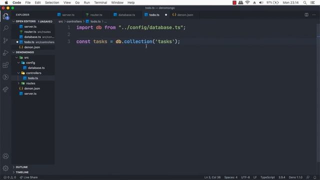Open the Go menu
320x180 pixels.
click(77, 2)
